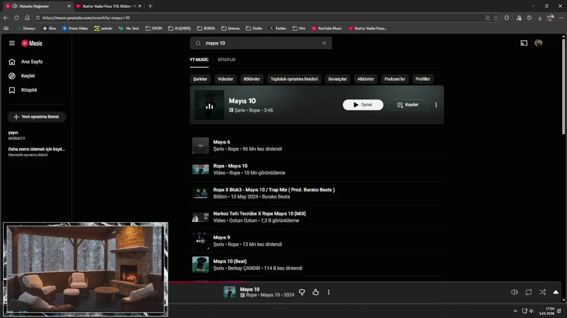Viewport: 567px width, 318px height.
Task: Click the search magnifier icon in search box
Action: tap(198, 43)
